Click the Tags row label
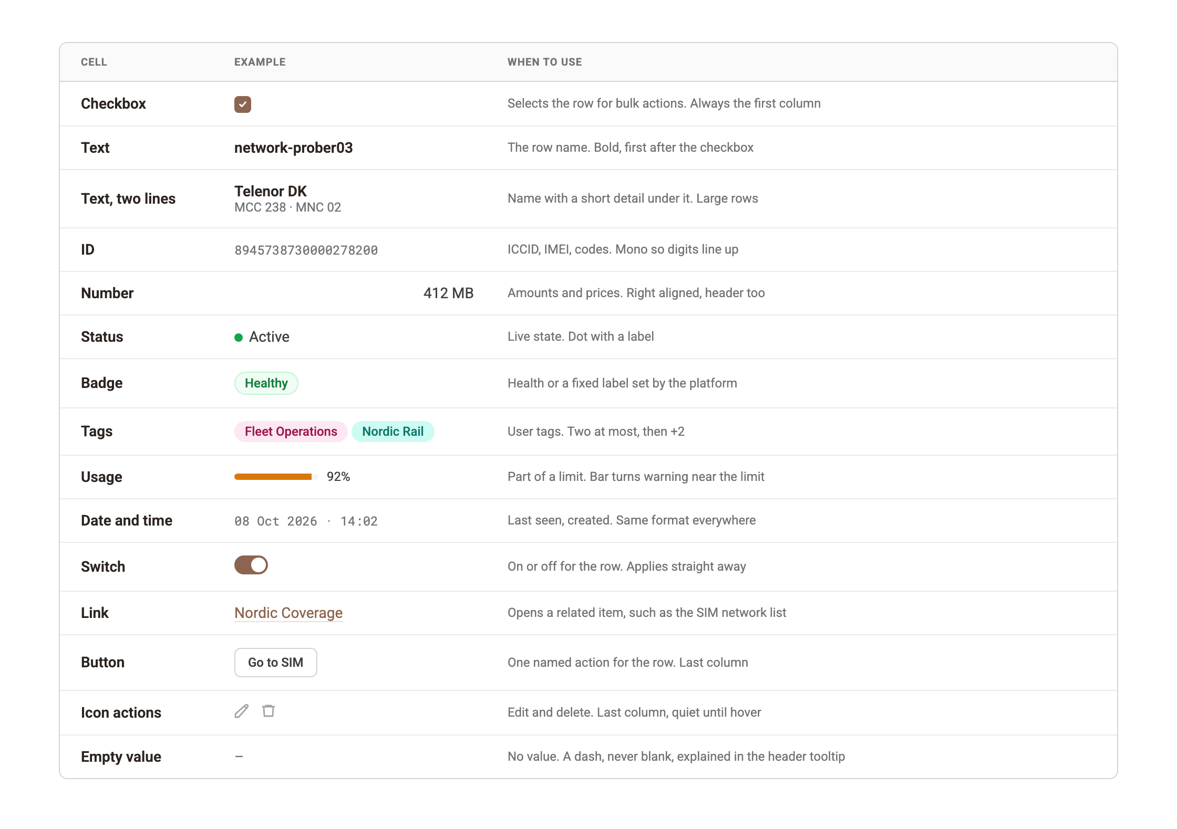The height and width of the screenshot is (829, 1177). (x=97, y=431)
